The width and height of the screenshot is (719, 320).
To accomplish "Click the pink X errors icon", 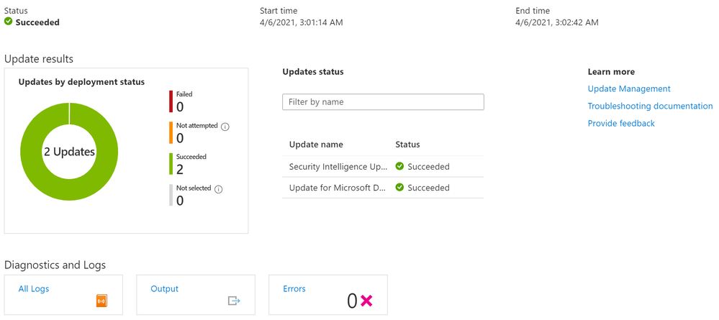I will pos(366,301).
